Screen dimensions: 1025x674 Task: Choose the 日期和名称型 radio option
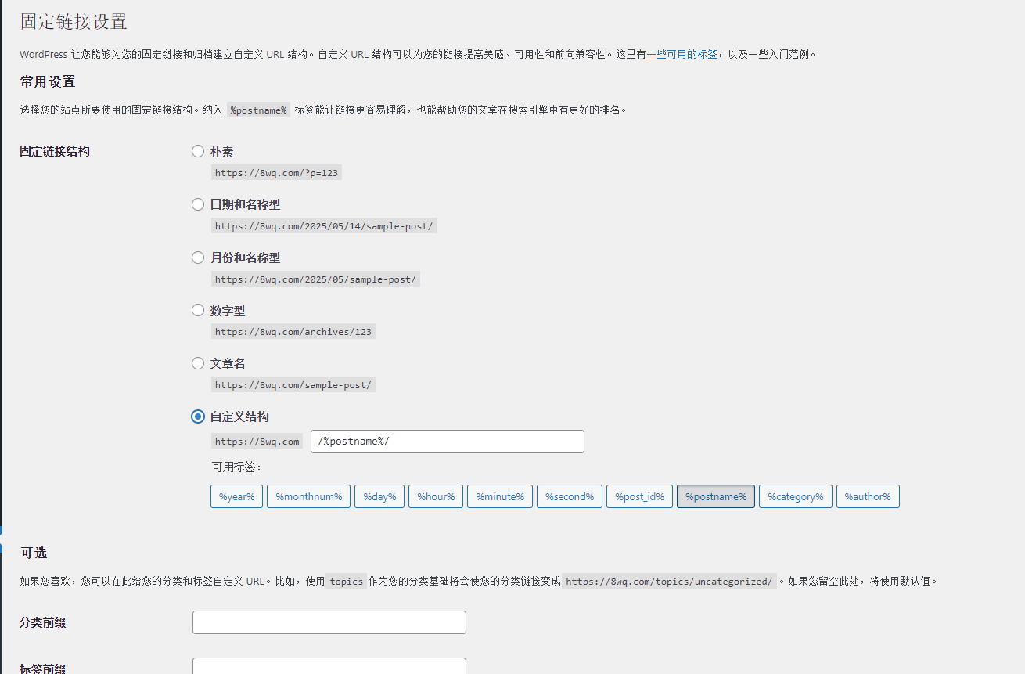click(198, 204)
